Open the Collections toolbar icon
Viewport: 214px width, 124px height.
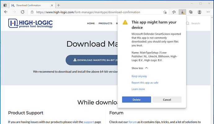(191, 12)
